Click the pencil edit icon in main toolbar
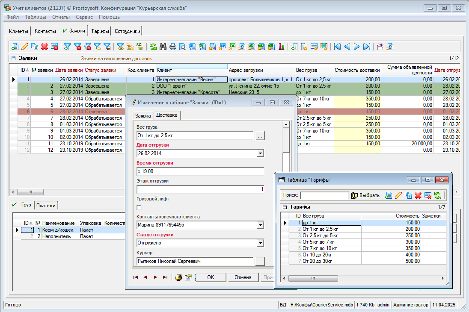The width and height of the screenshot is (469, 312). point(25,47)
